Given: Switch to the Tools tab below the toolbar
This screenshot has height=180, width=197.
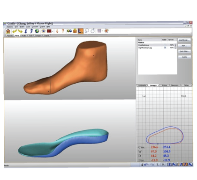Looking at the screenshot, I should (x=31, y=36).
